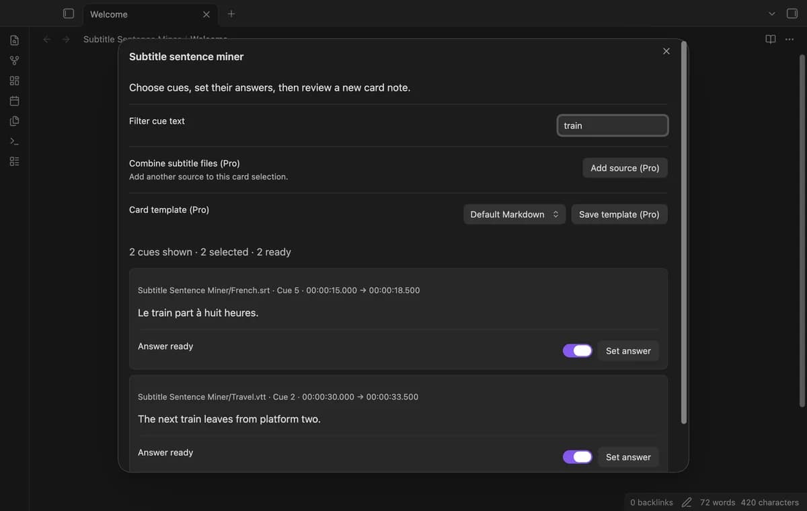Close the Subtitle sentence miner dialog

666,51
